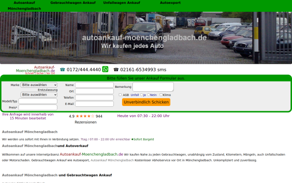
Task: Open the Marke dropdown
Action: [39, 85]
